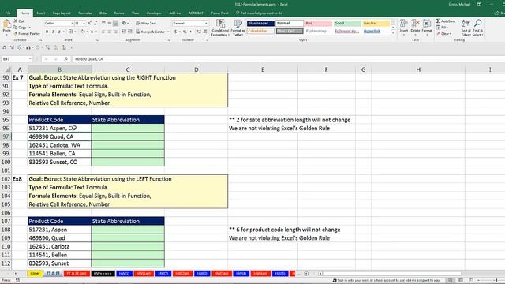Toggle Wrap Text
This screenshot has height=284, width=505.
point(146,23)
